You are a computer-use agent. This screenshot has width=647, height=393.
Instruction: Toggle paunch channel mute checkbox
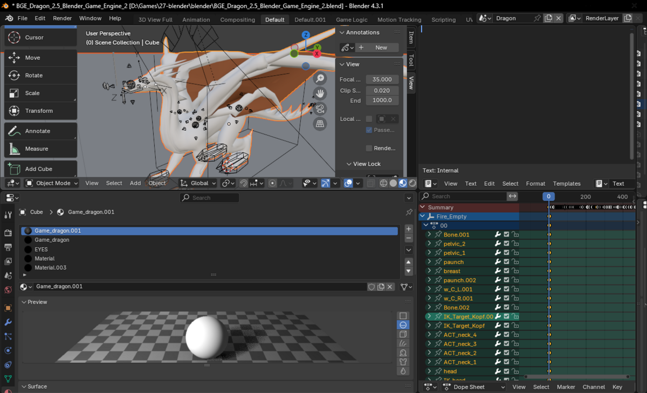[x=506, y=262]
